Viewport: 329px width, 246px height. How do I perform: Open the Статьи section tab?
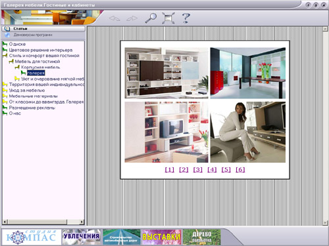point(43,29)
